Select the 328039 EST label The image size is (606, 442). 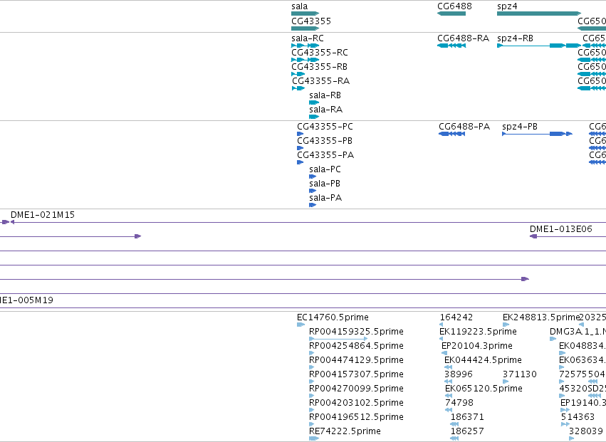[x=586, y=431]
